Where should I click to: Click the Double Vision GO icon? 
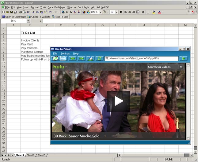click(55, 59)
